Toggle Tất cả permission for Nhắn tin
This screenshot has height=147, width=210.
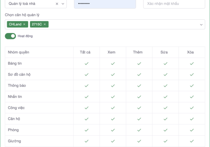[x=87, y=97]
